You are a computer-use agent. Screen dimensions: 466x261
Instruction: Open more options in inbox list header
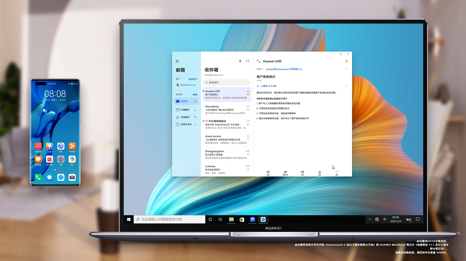click(248, 61)
